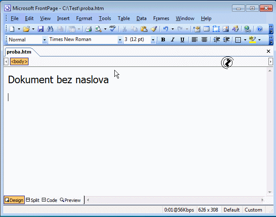Image resolution: width=276 pixels, height=217 pixels.
Task: Switch to the Code view tab
Action: (49, 200)
